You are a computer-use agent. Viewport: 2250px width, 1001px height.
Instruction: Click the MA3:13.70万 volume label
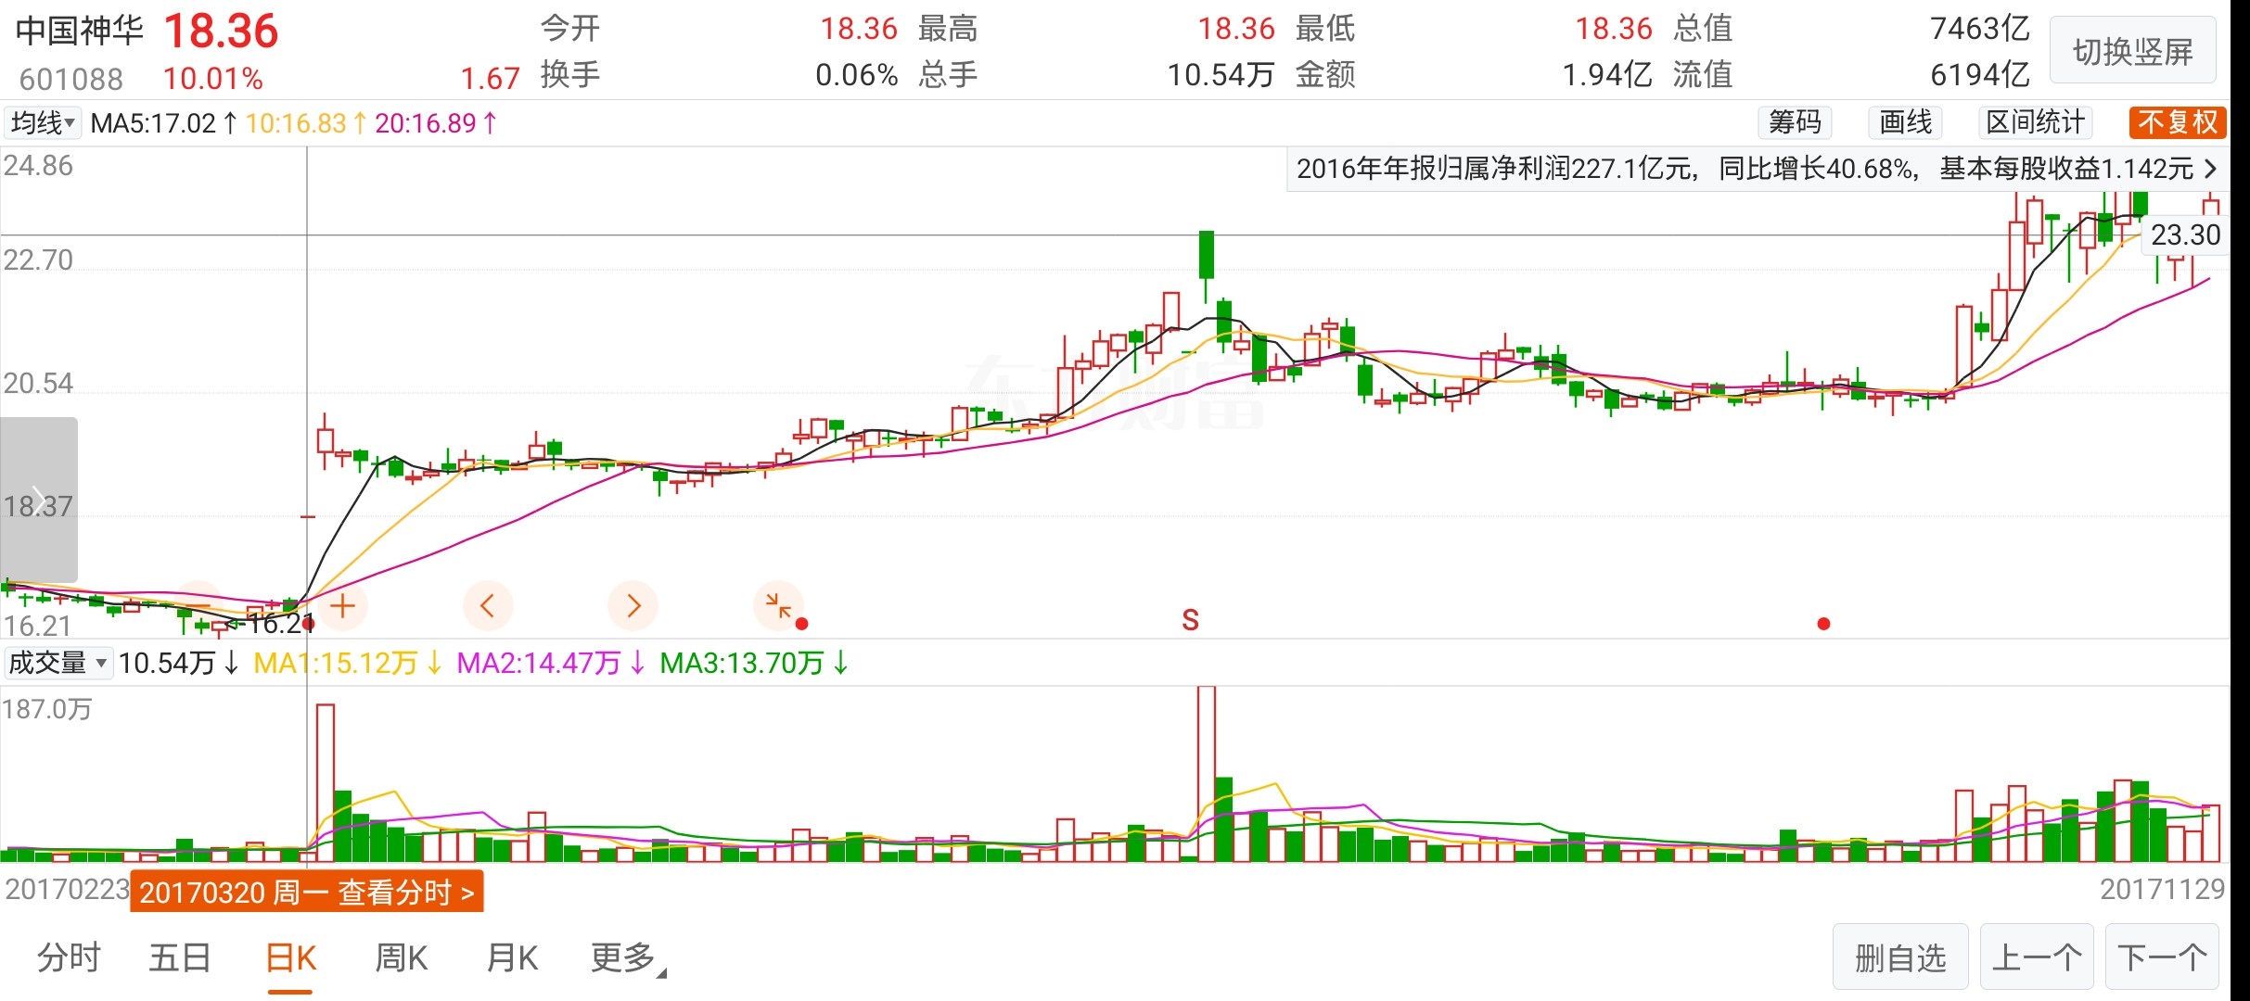(754, 663)
